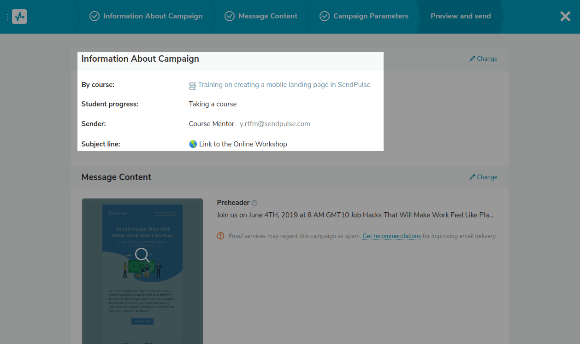The image size is (580, 344).
Task: Click Change link in Message Content section
Action: [x=483, y=177]
